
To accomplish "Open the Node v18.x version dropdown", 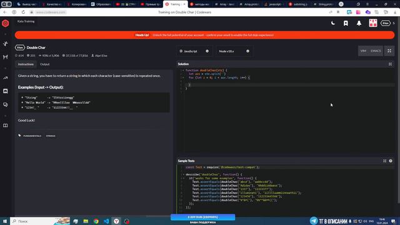I will pos(234,51).
